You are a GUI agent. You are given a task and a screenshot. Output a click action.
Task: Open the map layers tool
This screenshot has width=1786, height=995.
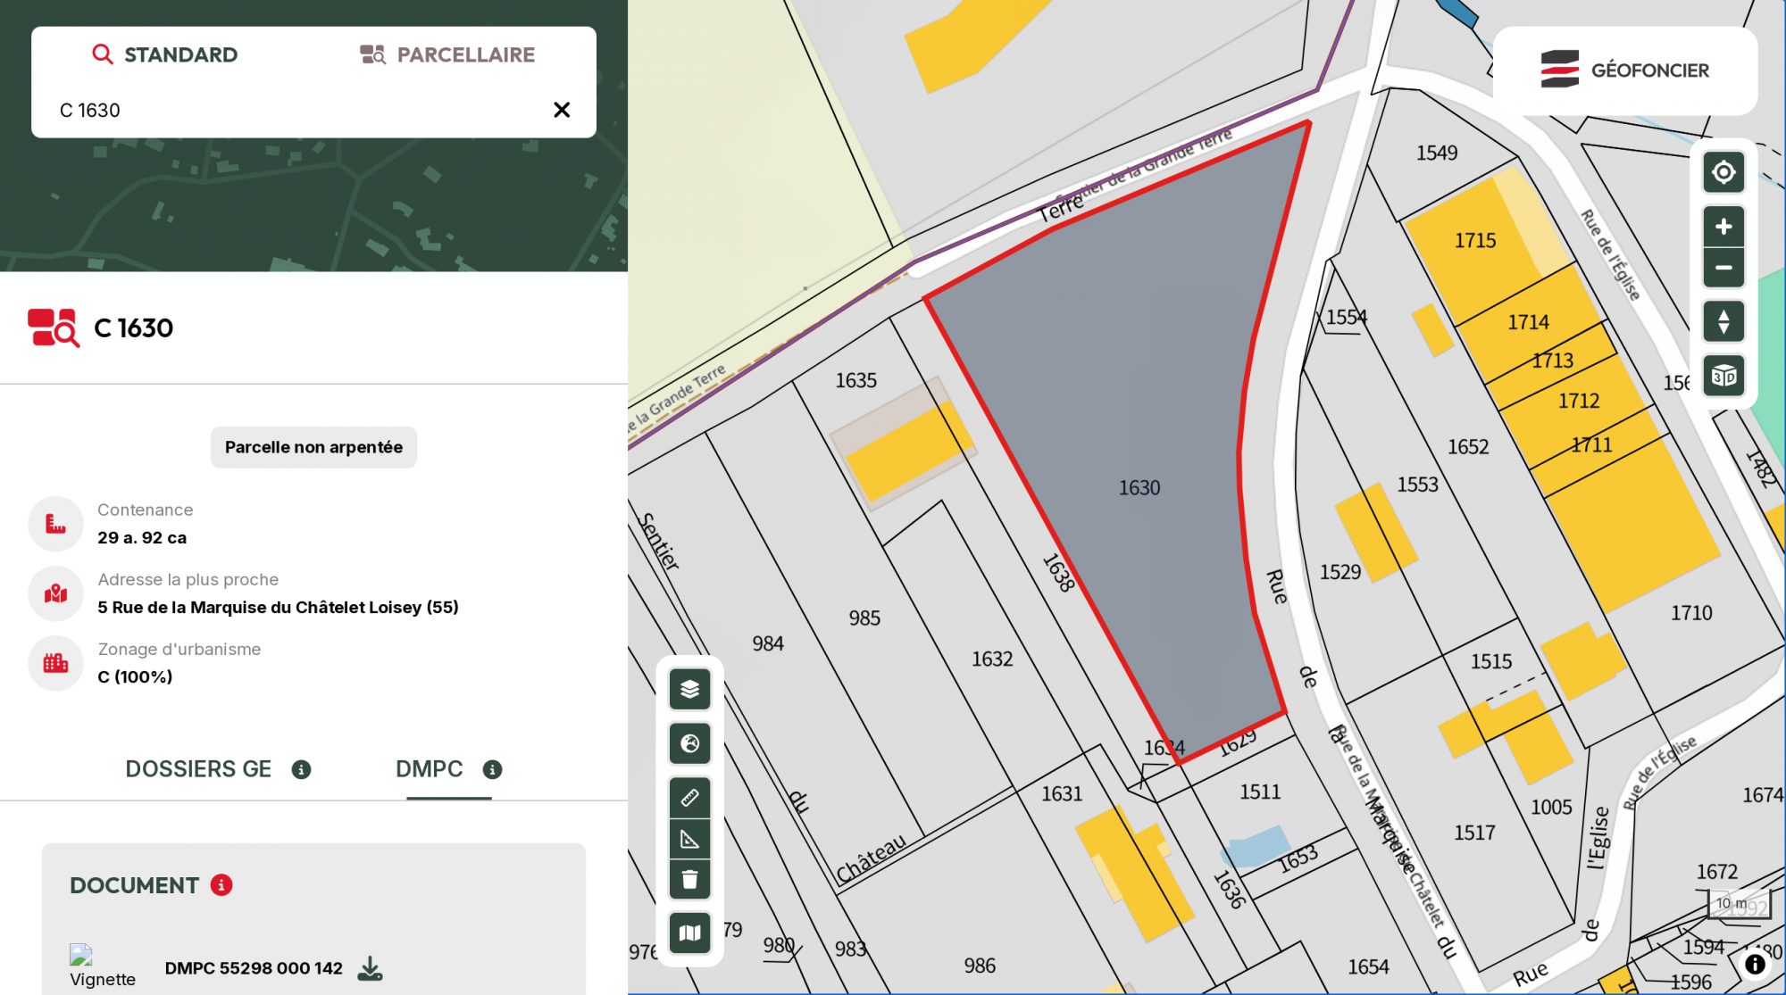689,689
